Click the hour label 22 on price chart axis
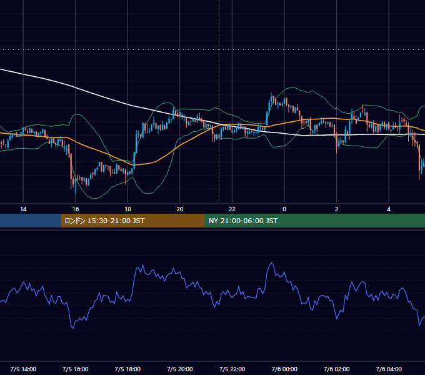The height and width of the screenshot is (375, 425). (x=232, y=209)
